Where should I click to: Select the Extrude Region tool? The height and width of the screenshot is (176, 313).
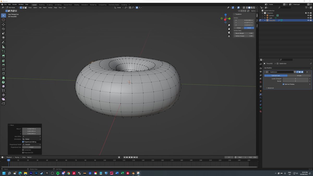3,56
